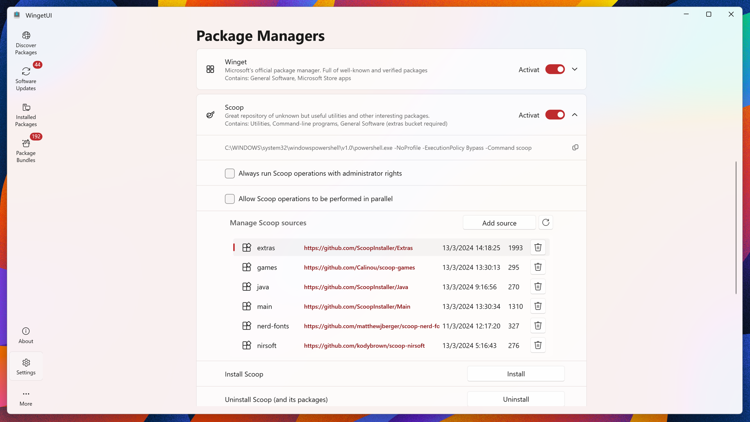
Task: Enable always run Scoop with administrator rights
Action: (x=230, y=173)
